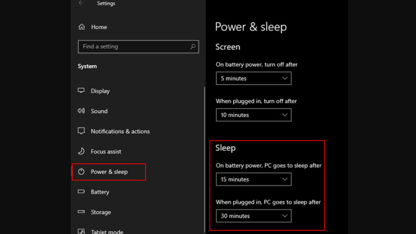The image size is (416, 234).
Task: Click the Battery icon in sidebar
Action: coord(81,192)
